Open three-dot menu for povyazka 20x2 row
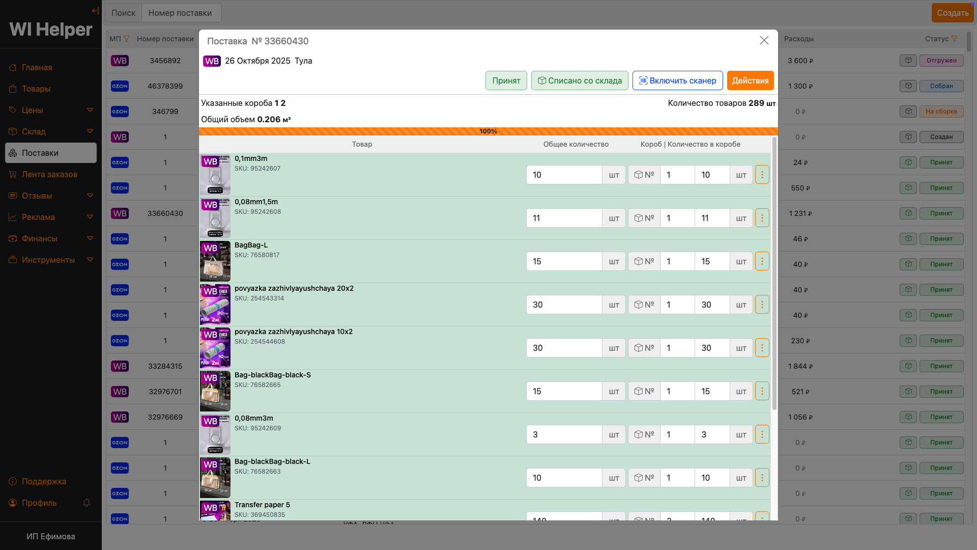The width and height of the screenshot is (977, 550). 762,305
